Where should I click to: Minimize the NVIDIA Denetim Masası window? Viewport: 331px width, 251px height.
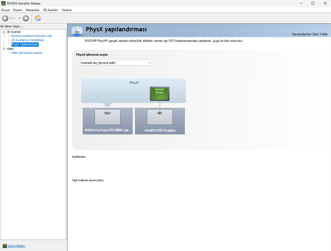point(301,3)
